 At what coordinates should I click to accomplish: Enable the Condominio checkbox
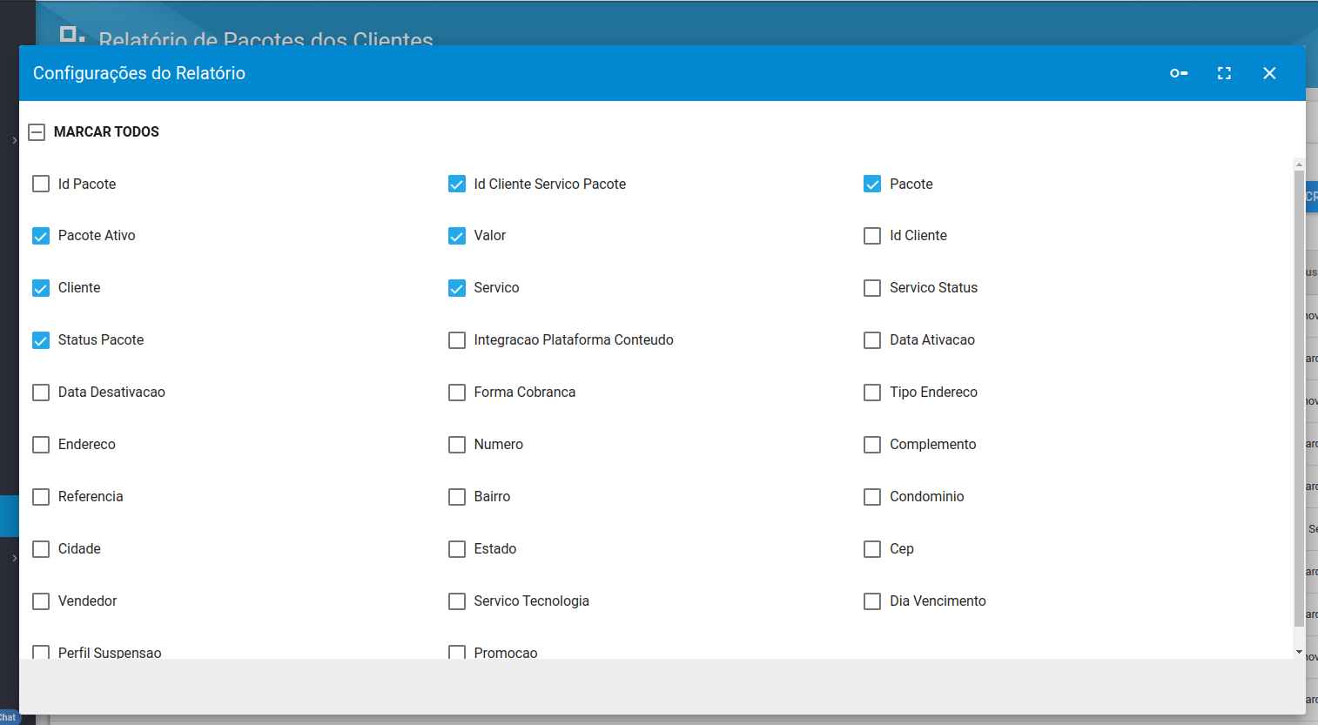[872, 497]
